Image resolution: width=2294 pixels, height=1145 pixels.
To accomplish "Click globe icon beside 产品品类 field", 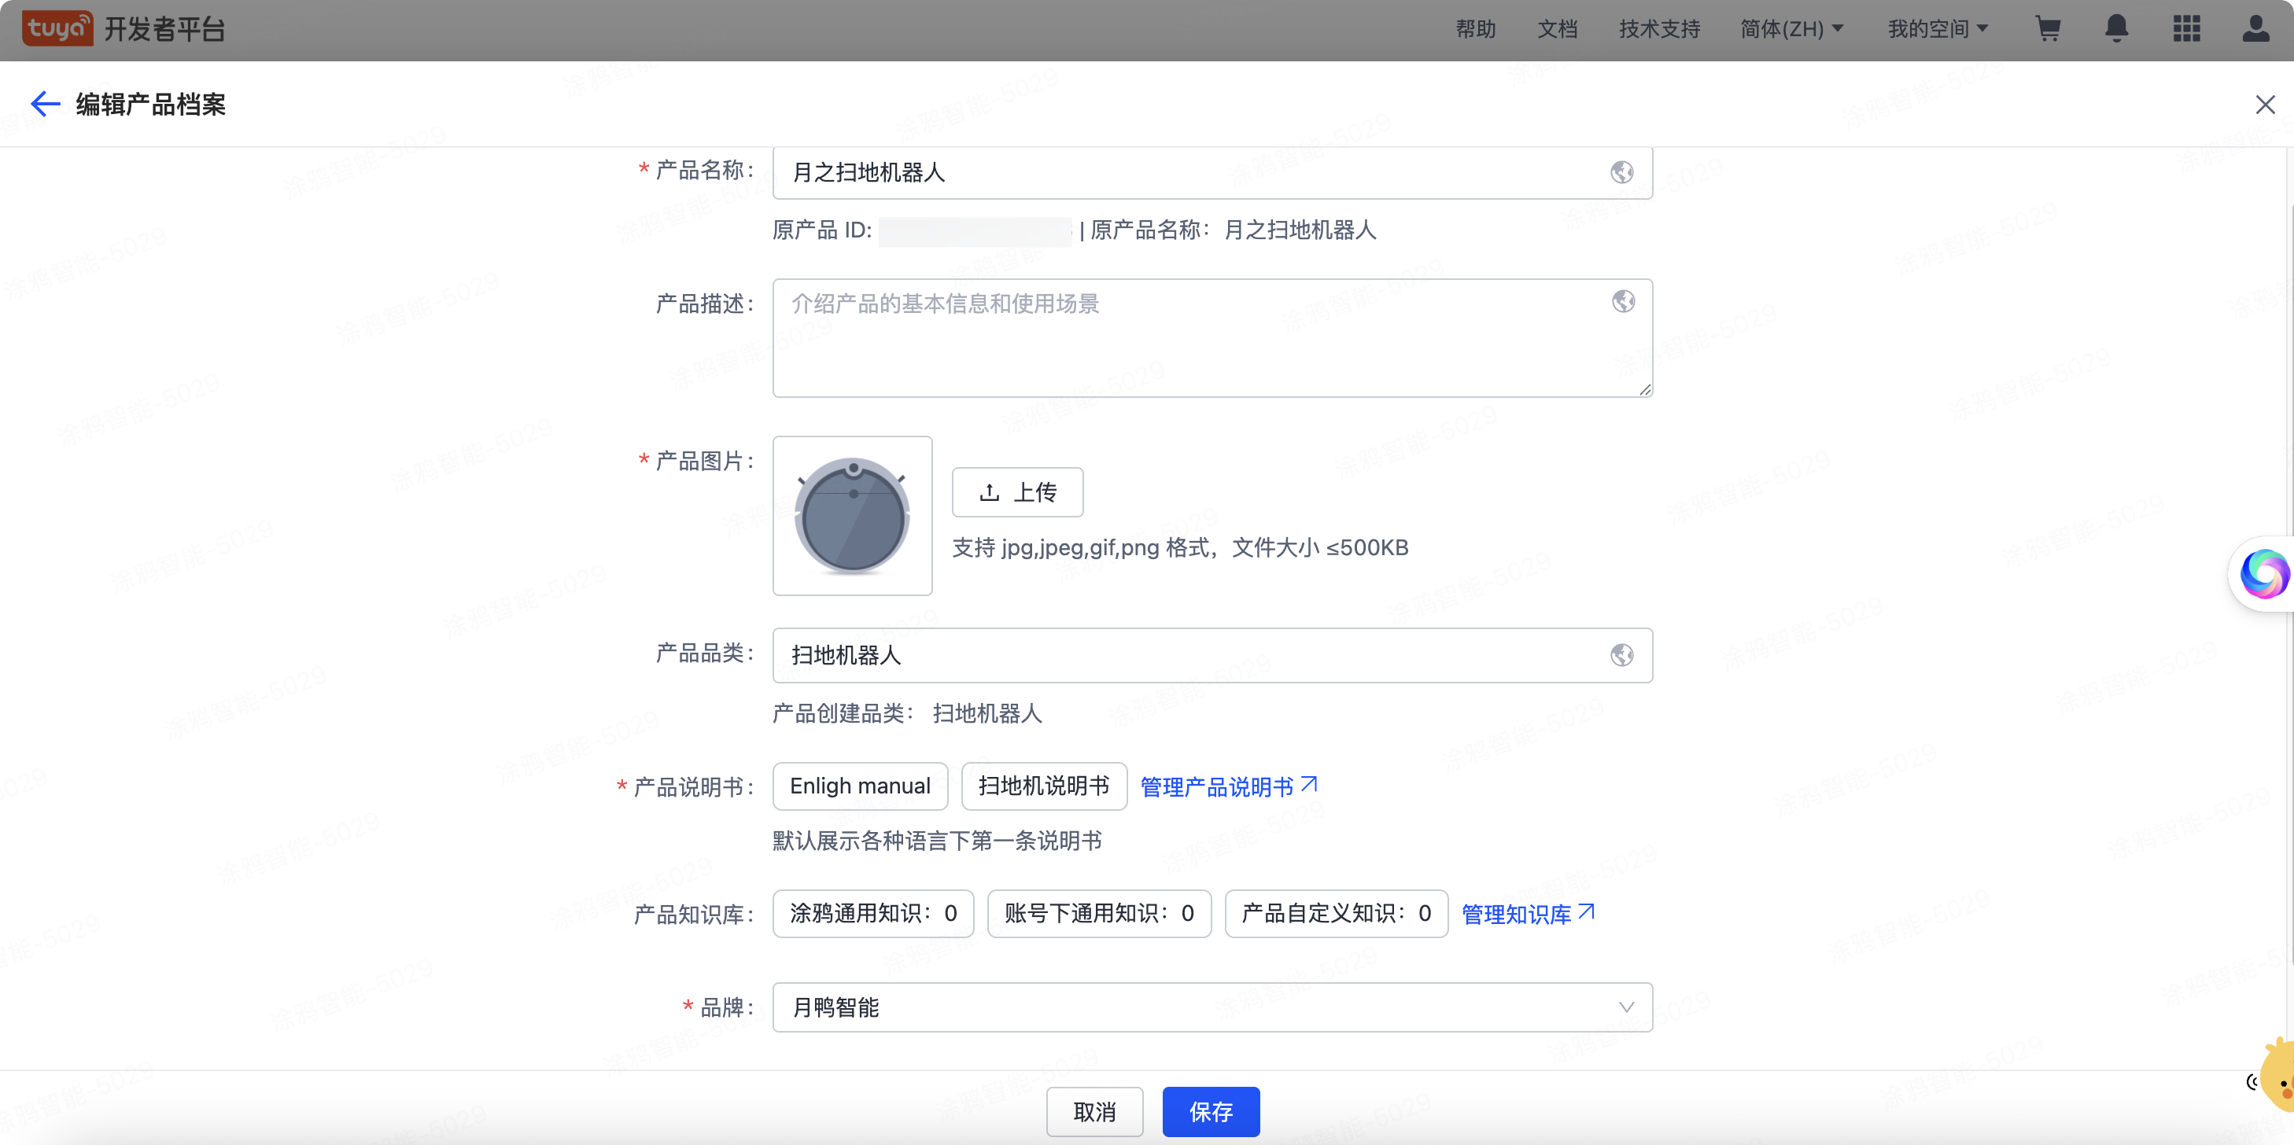I will 1621,654.
